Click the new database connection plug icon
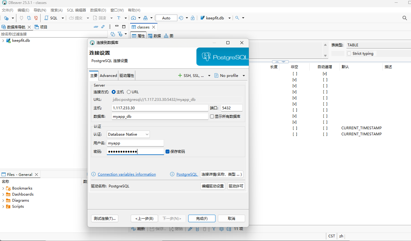The height and width of the screenshot is (241, 411). point(6,18)
